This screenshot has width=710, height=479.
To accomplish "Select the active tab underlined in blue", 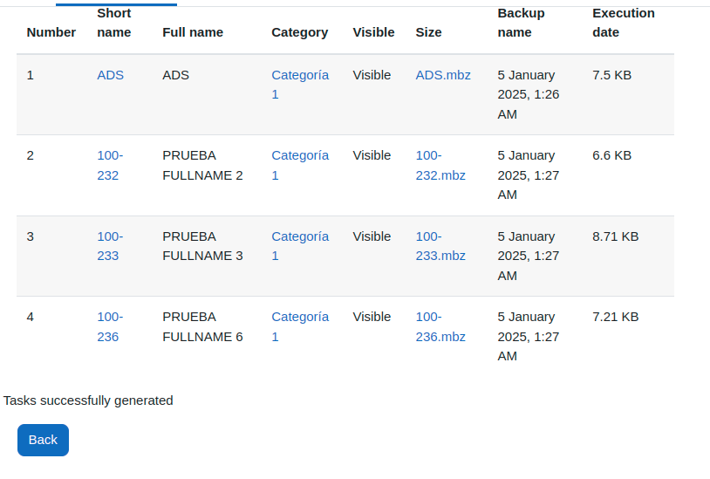I will 116,3.
